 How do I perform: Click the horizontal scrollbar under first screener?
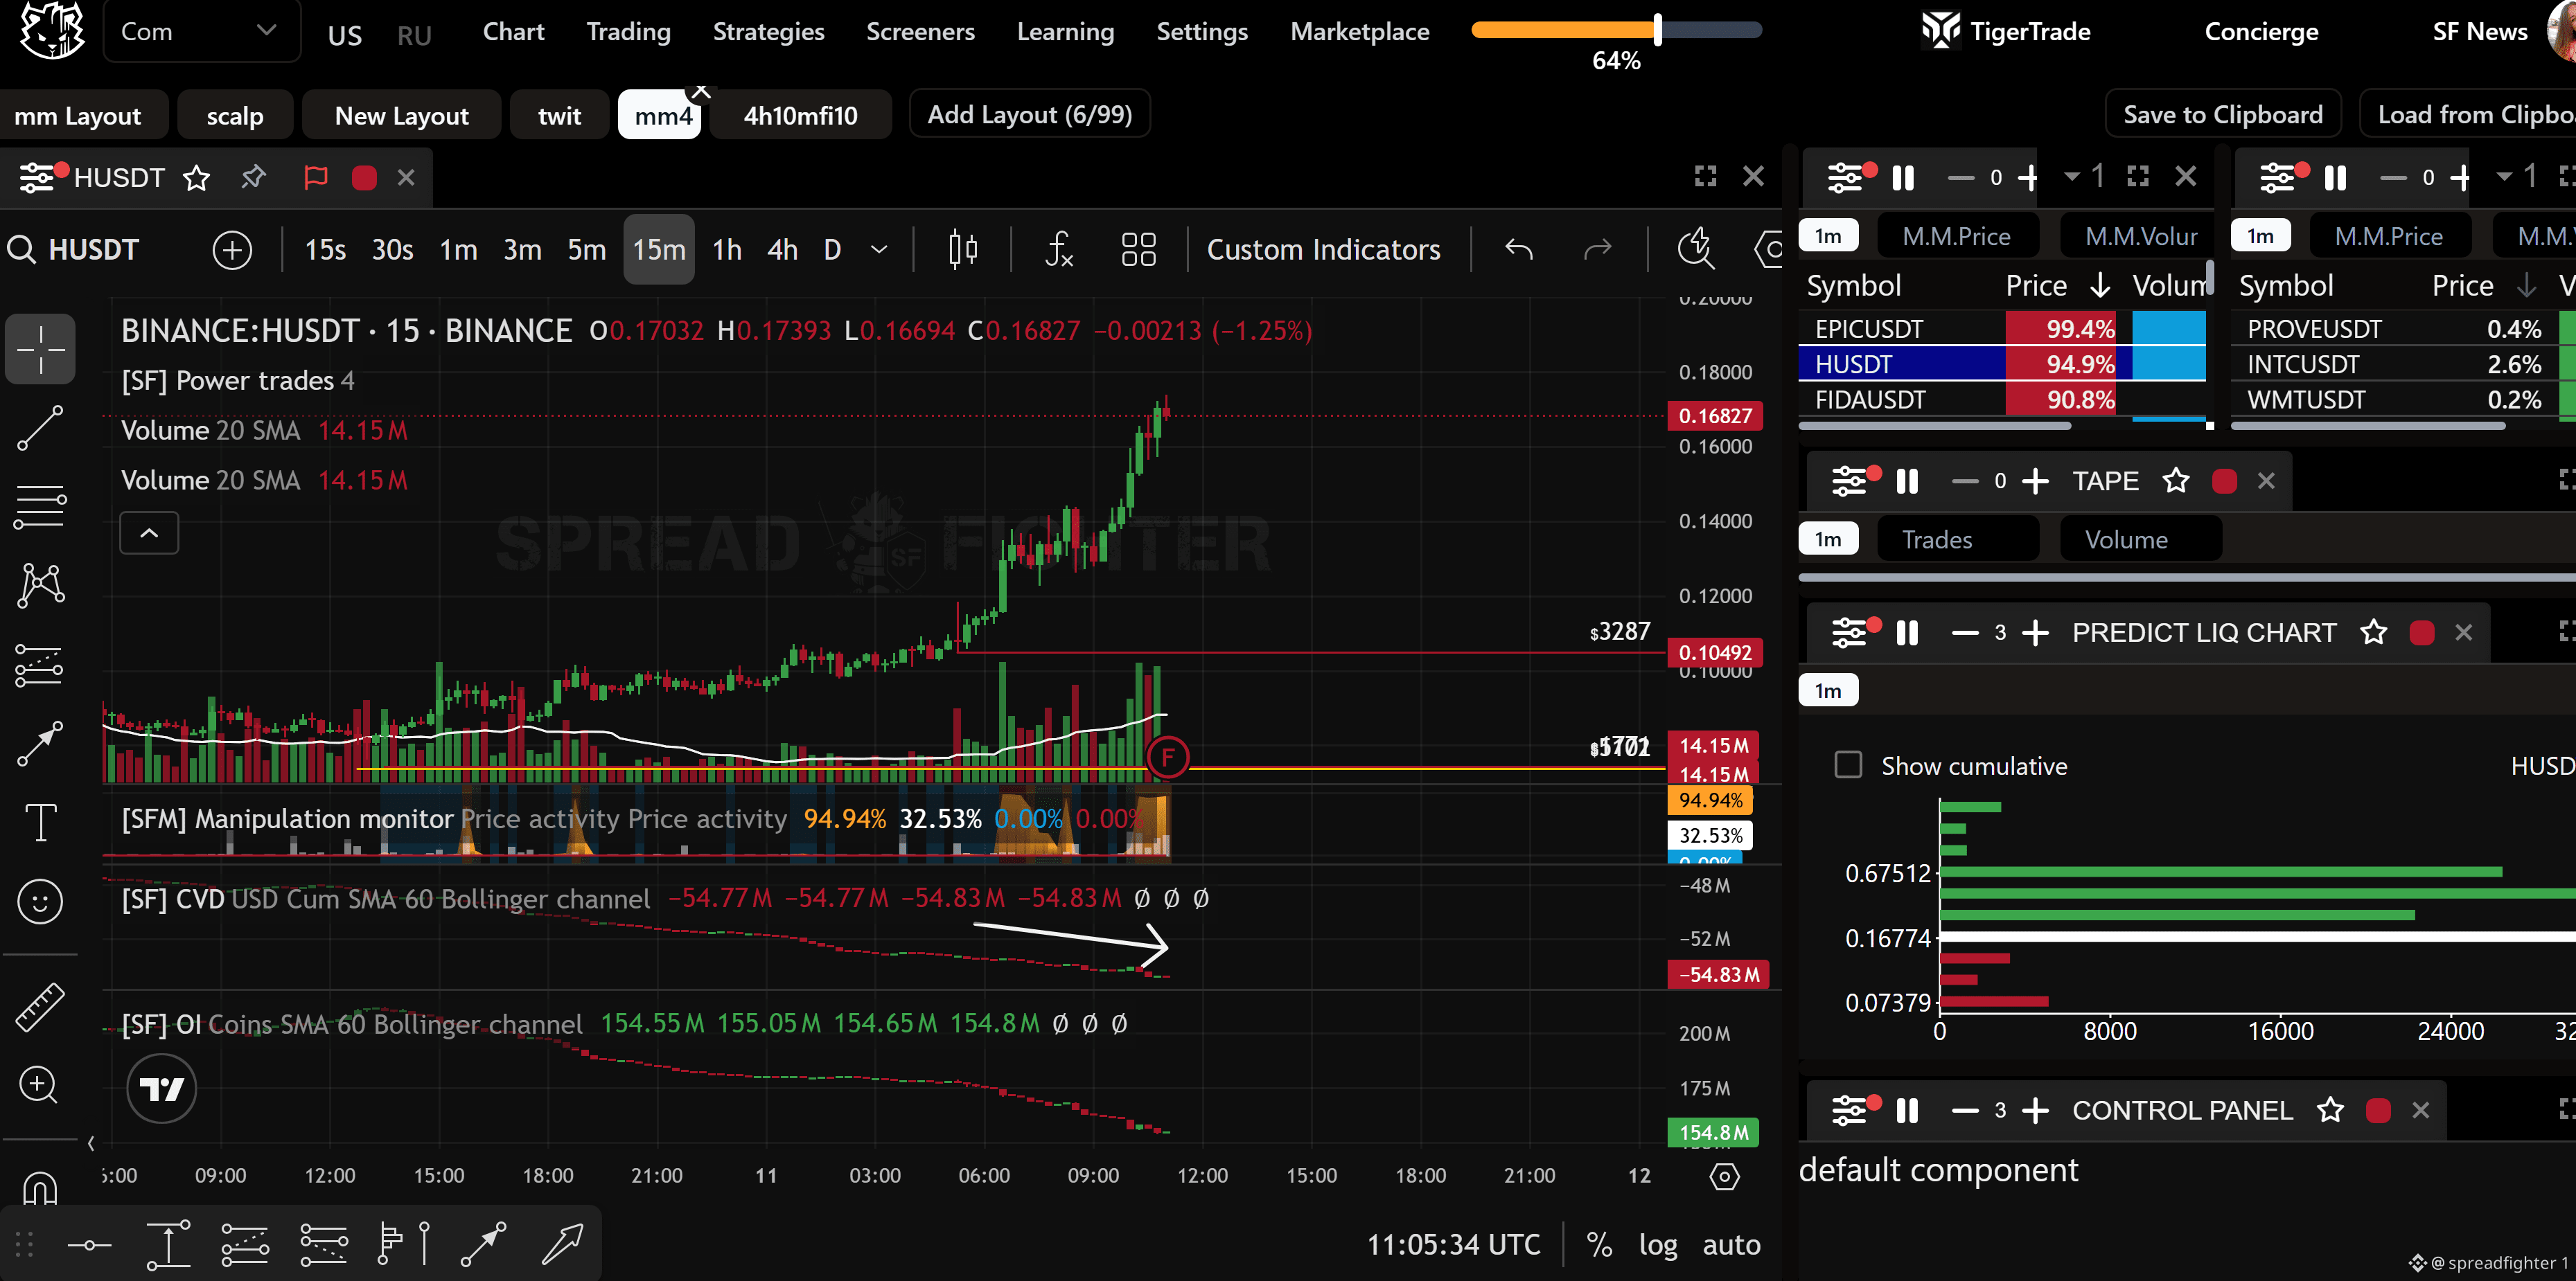(1934, 426)
